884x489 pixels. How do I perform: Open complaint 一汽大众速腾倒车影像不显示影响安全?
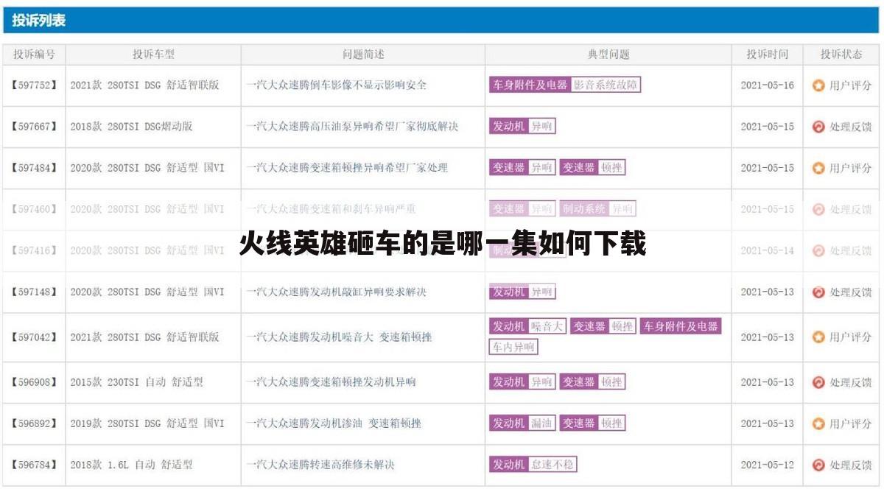pos(337,85)
